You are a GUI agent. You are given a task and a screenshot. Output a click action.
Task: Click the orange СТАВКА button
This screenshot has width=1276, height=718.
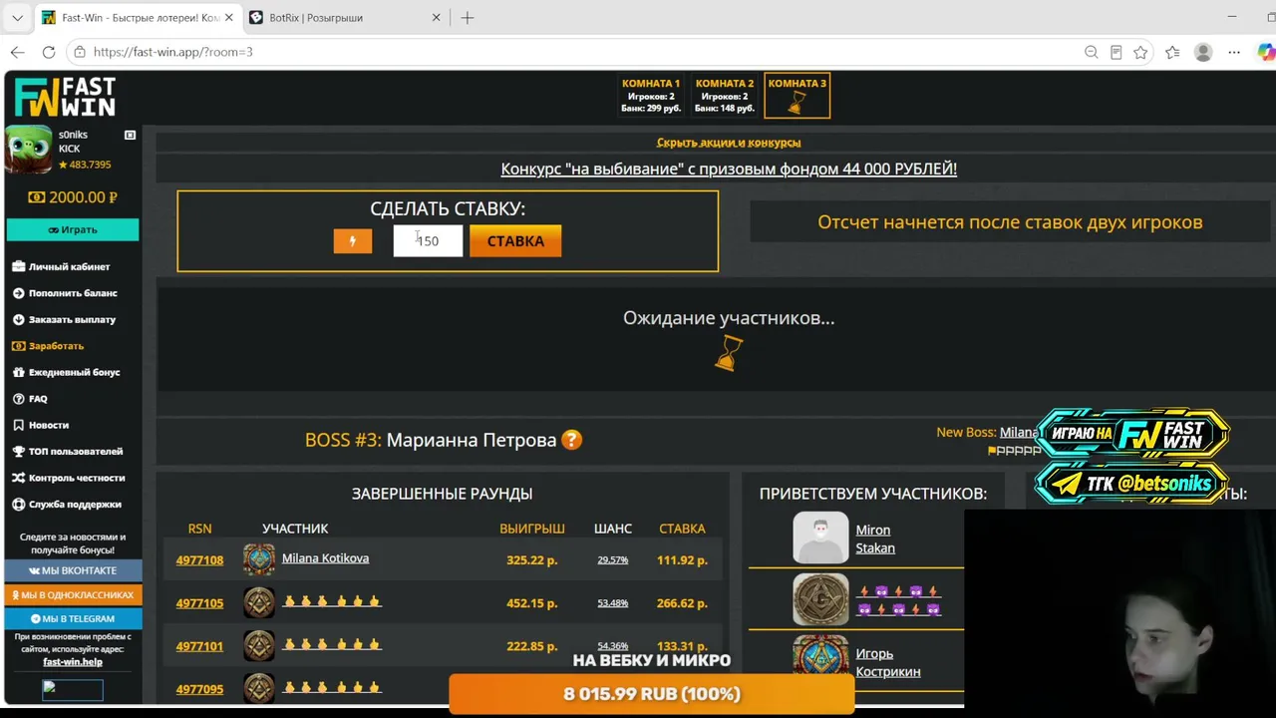pos(515,241)
